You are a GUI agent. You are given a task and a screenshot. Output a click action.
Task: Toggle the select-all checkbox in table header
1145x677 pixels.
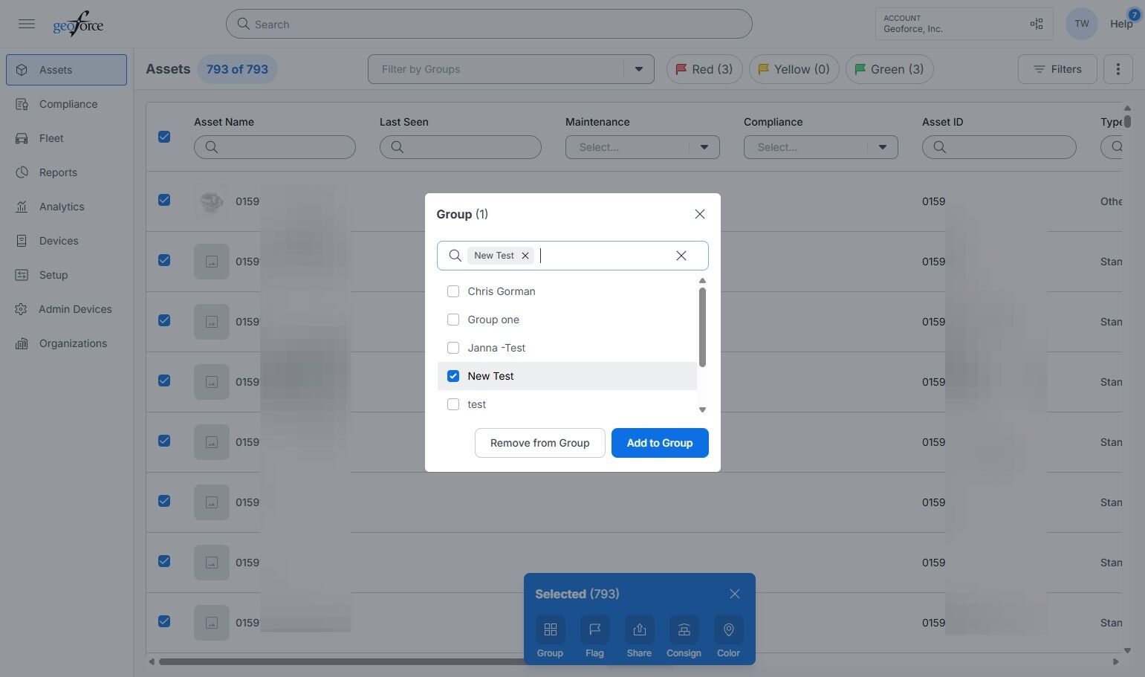click(164, 137)
